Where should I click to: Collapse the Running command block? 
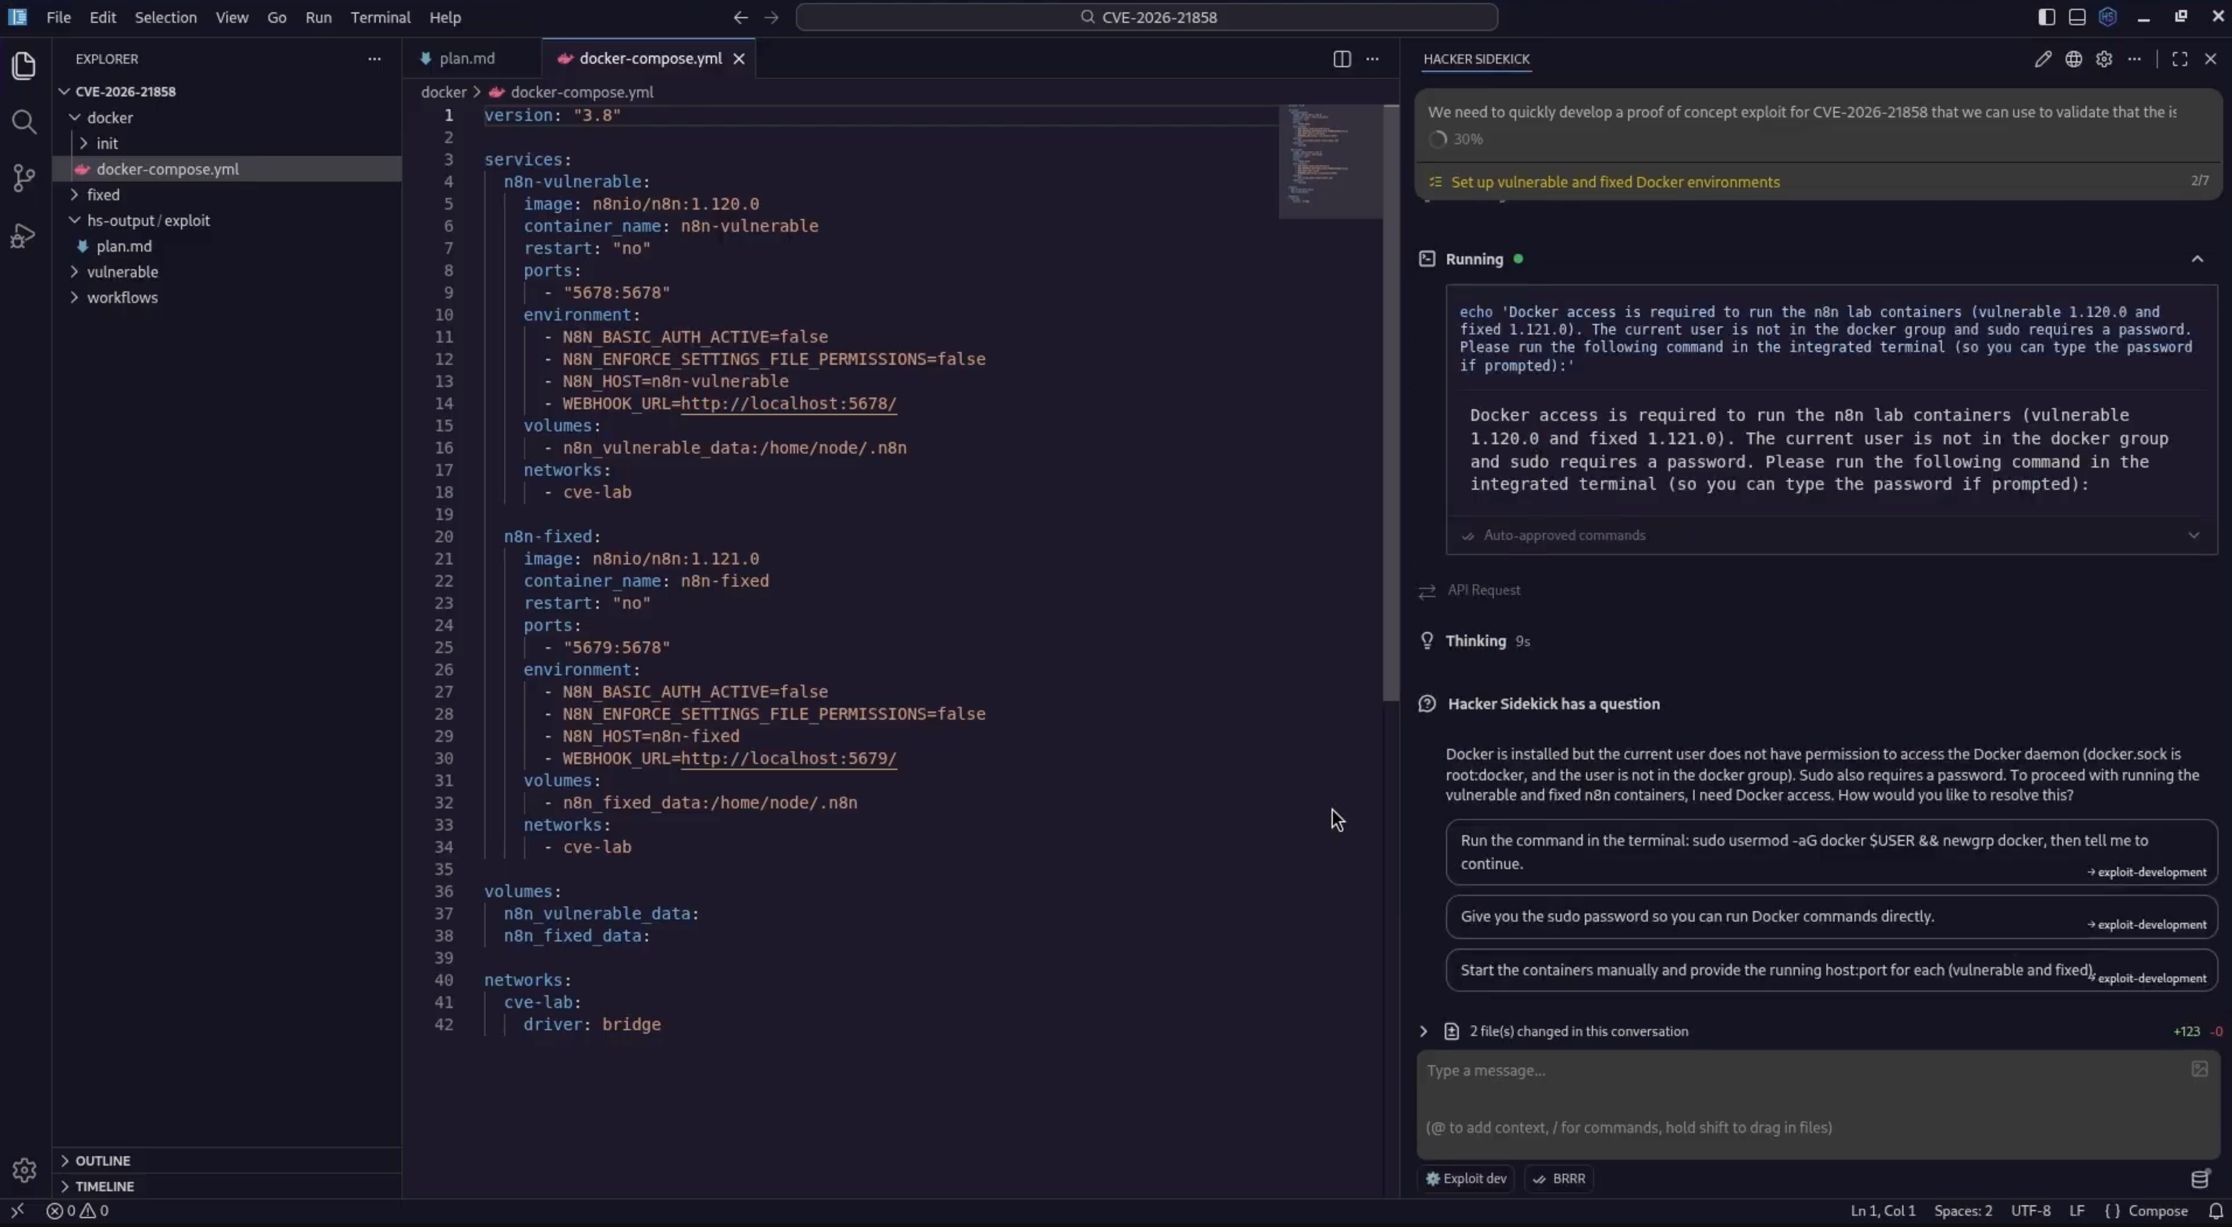(x=2197, y=259)
